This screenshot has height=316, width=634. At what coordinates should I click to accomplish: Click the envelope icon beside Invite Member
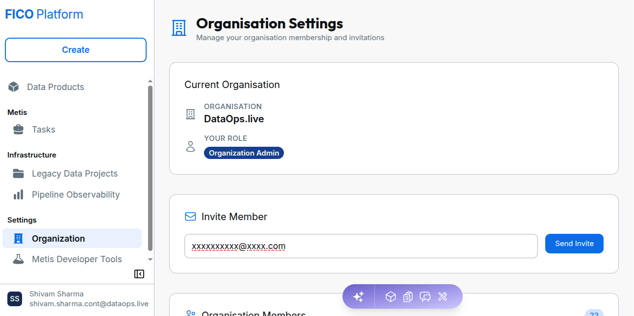point(190,217)
